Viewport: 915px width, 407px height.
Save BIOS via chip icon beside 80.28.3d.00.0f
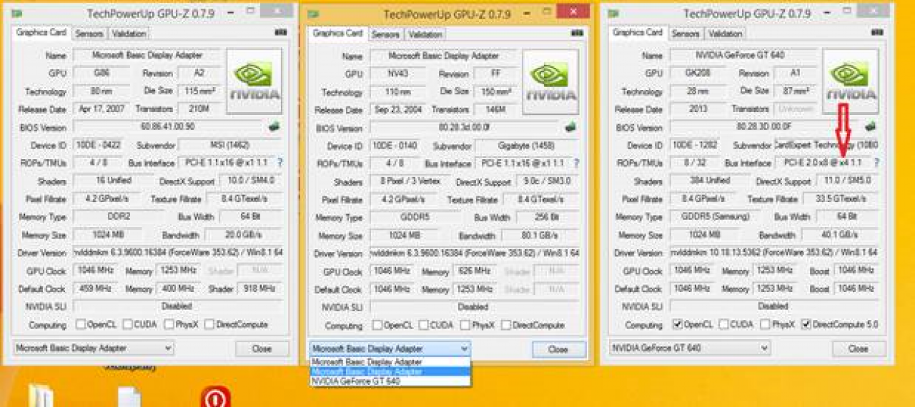coord(570,128)
